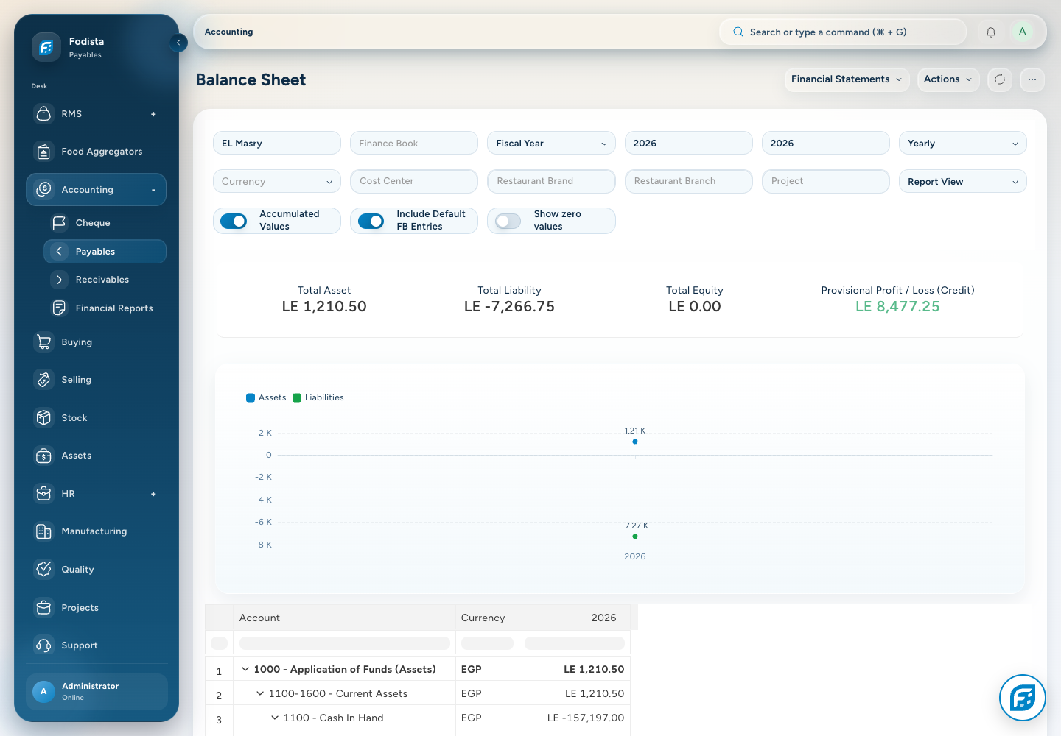Click the Food Aggregators clipboard icon
The height and width of the screenshot is (736, 1061).
point(44,152)
